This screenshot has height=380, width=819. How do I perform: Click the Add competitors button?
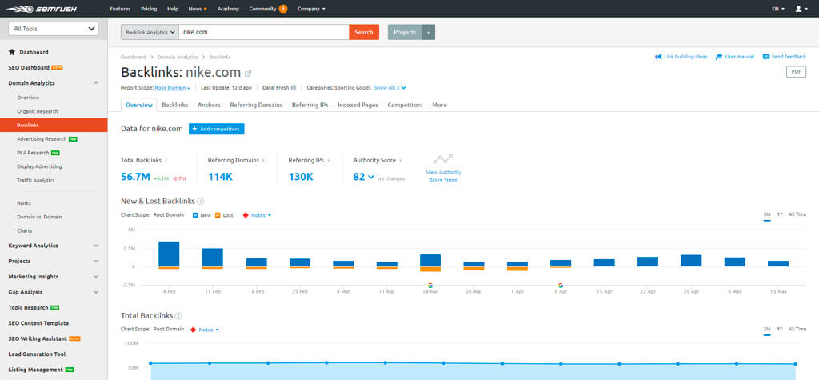tap(216, 129)
